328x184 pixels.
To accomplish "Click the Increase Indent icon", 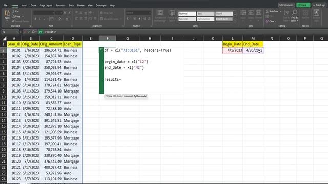I will [95, 19].
